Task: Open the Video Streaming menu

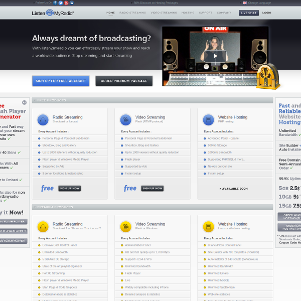Action: (x=164, y=13)
